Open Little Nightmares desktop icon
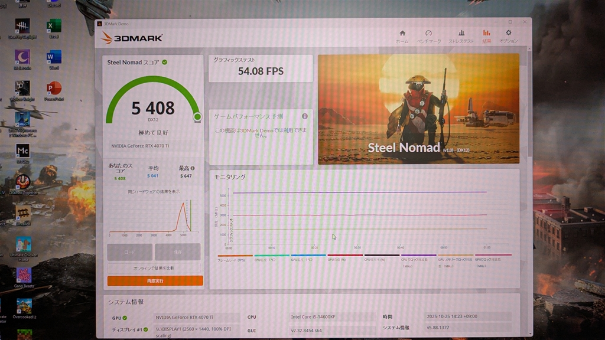The image size is (605, 340). [x=22, y=124]
